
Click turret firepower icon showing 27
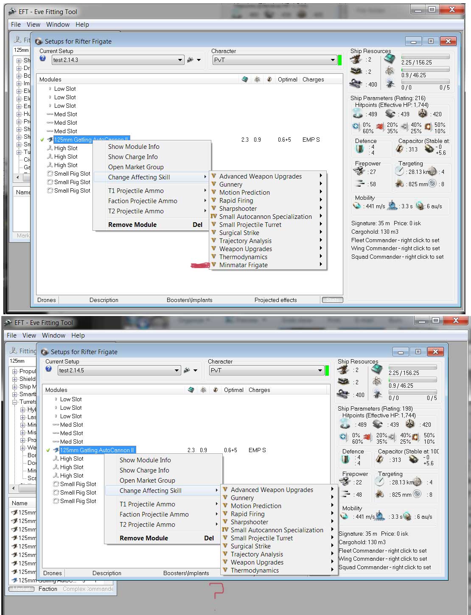[360, 171]
